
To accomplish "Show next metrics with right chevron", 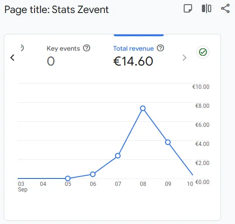I will tap(184, 58).
